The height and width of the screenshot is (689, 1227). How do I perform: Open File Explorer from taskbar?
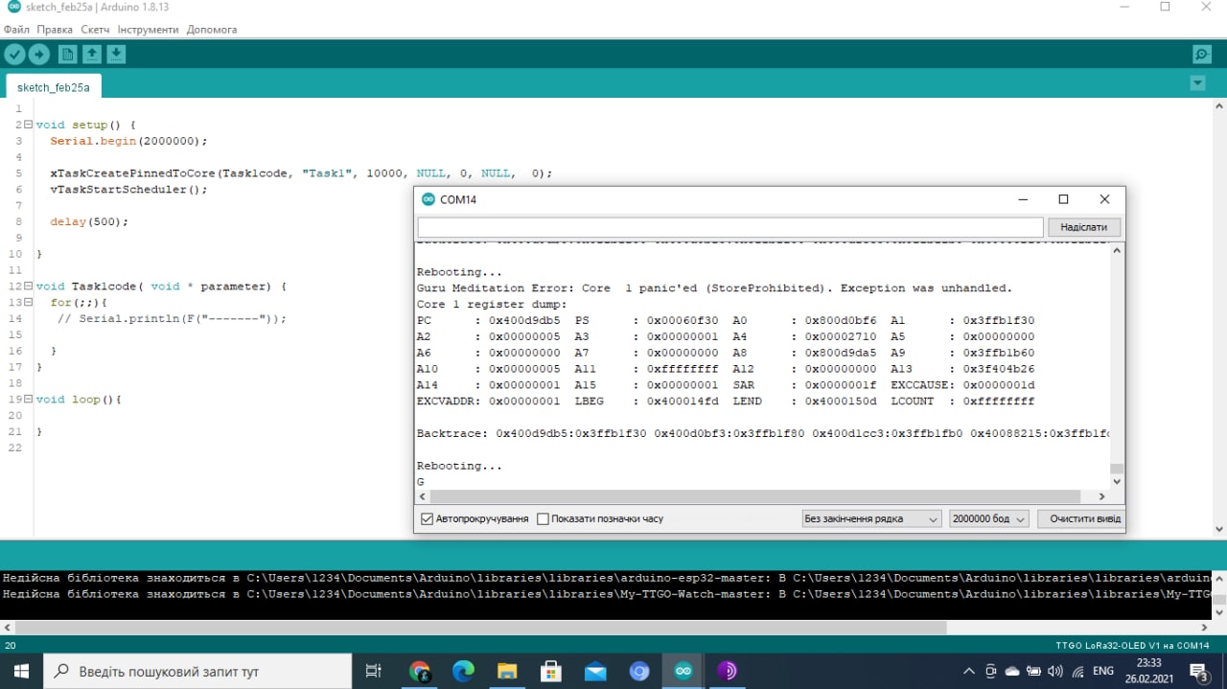pyautogui.click(x=507, y=671)
